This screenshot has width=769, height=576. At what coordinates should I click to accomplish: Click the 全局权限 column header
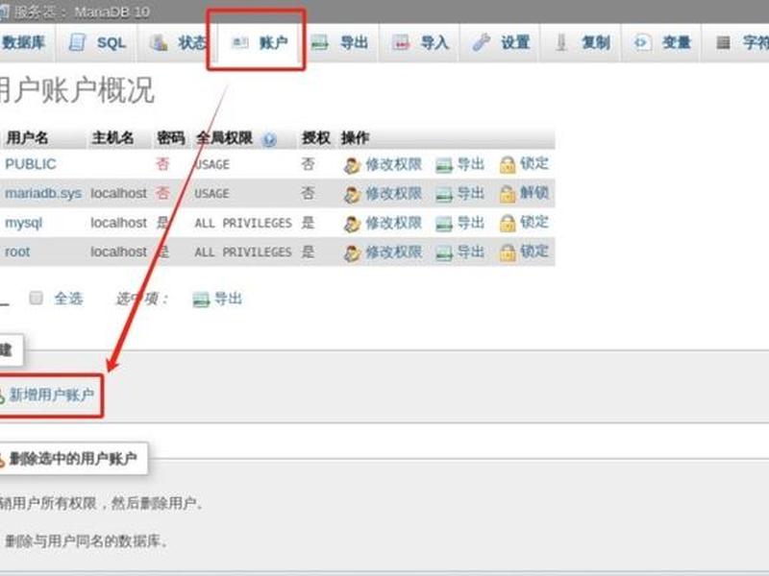click(224, 138)
